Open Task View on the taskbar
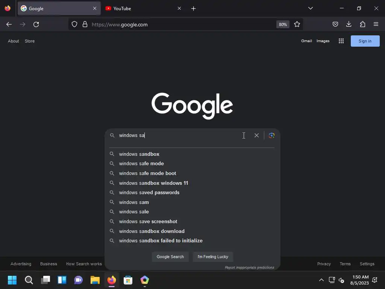385x289 pixels. pyautogui.click(x=45, y=280)
